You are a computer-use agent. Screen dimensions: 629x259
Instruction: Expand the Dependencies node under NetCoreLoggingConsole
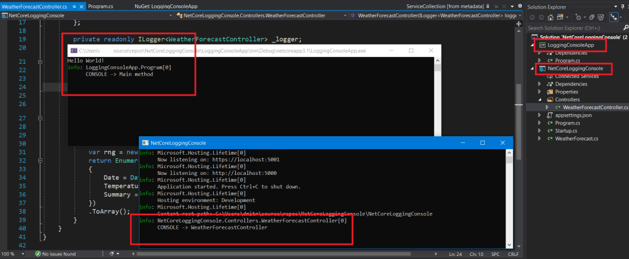click(540, 84)
